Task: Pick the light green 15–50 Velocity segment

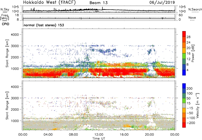Action: point(184,101)
